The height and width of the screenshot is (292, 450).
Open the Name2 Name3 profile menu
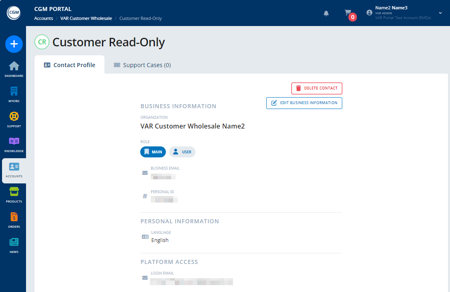tap(391, 8)
